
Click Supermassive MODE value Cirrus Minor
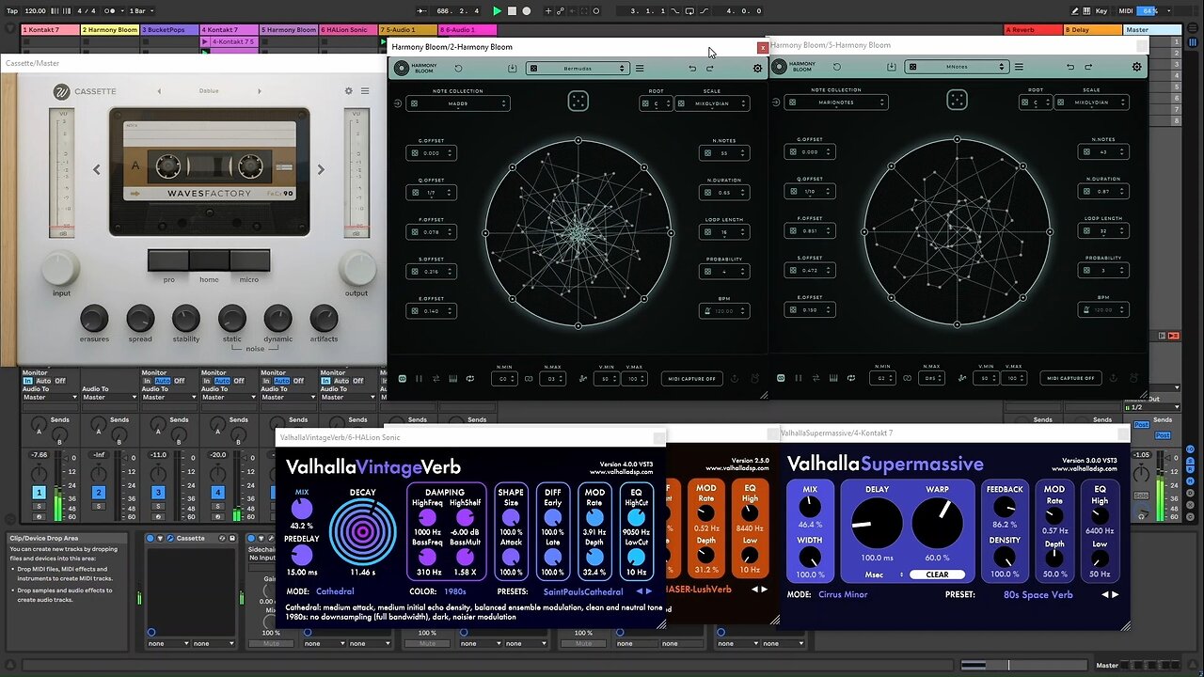843,594
